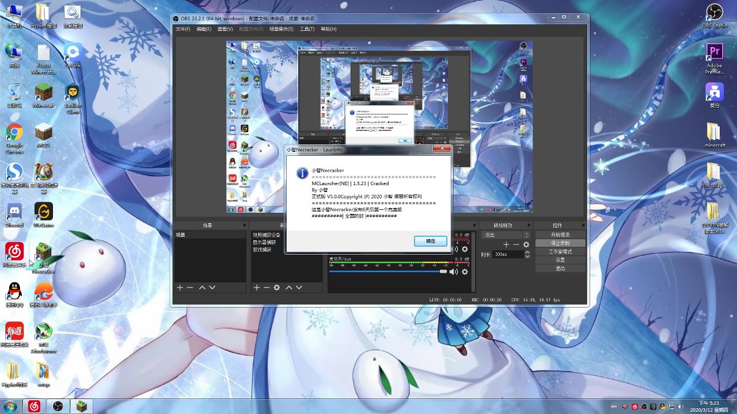This screenshot has height=414, width=737.
Task: Open WeGame desktop icon
Action: pos(44,214)
